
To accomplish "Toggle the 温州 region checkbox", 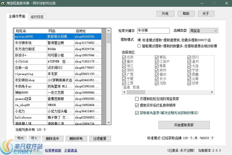I will (189, 62).
